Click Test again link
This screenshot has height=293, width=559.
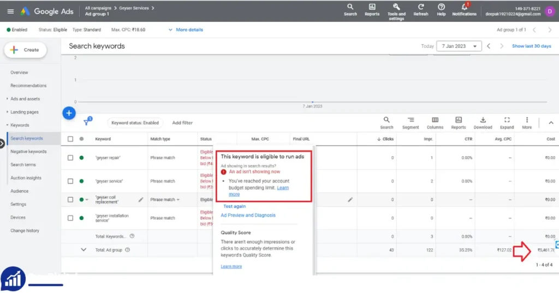tap(234, 206)
